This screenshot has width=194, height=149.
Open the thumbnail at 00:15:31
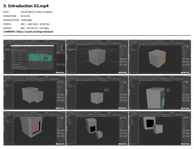[x=97, y=128]
